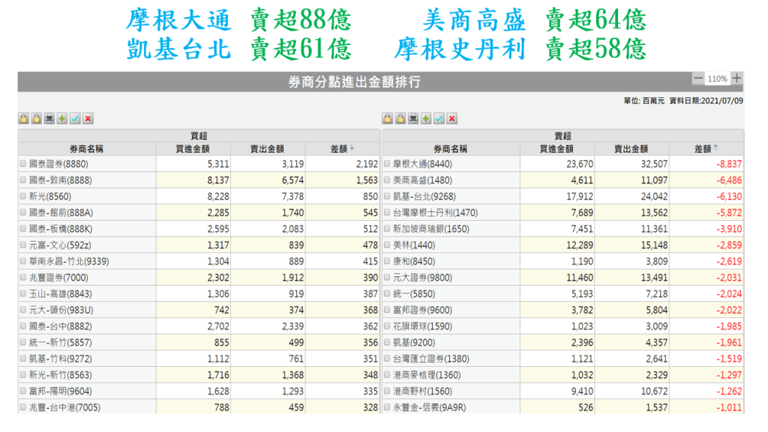Click the third list icon in right toolbar
Screen dimensions: 768x432
point(413,118)
